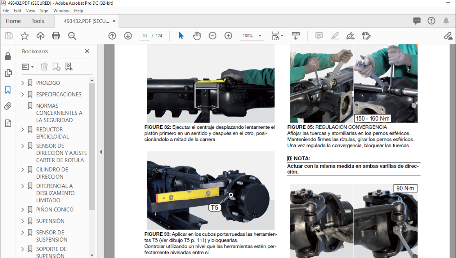Open the help question mark icon
The height and width of the screenshot is (258, 456).
tap(431, 21)
